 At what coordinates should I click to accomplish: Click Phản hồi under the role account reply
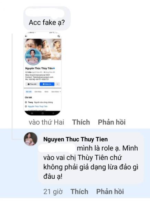(110, 191)
